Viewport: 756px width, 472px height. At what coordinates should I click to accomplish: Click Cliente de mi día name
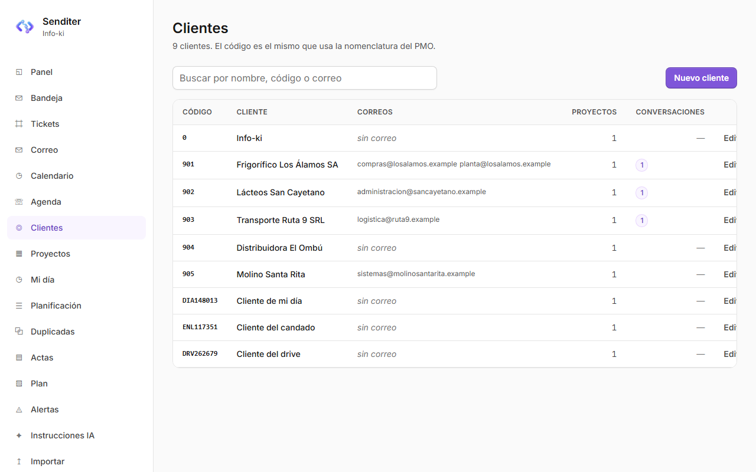[x=269, y=301]
